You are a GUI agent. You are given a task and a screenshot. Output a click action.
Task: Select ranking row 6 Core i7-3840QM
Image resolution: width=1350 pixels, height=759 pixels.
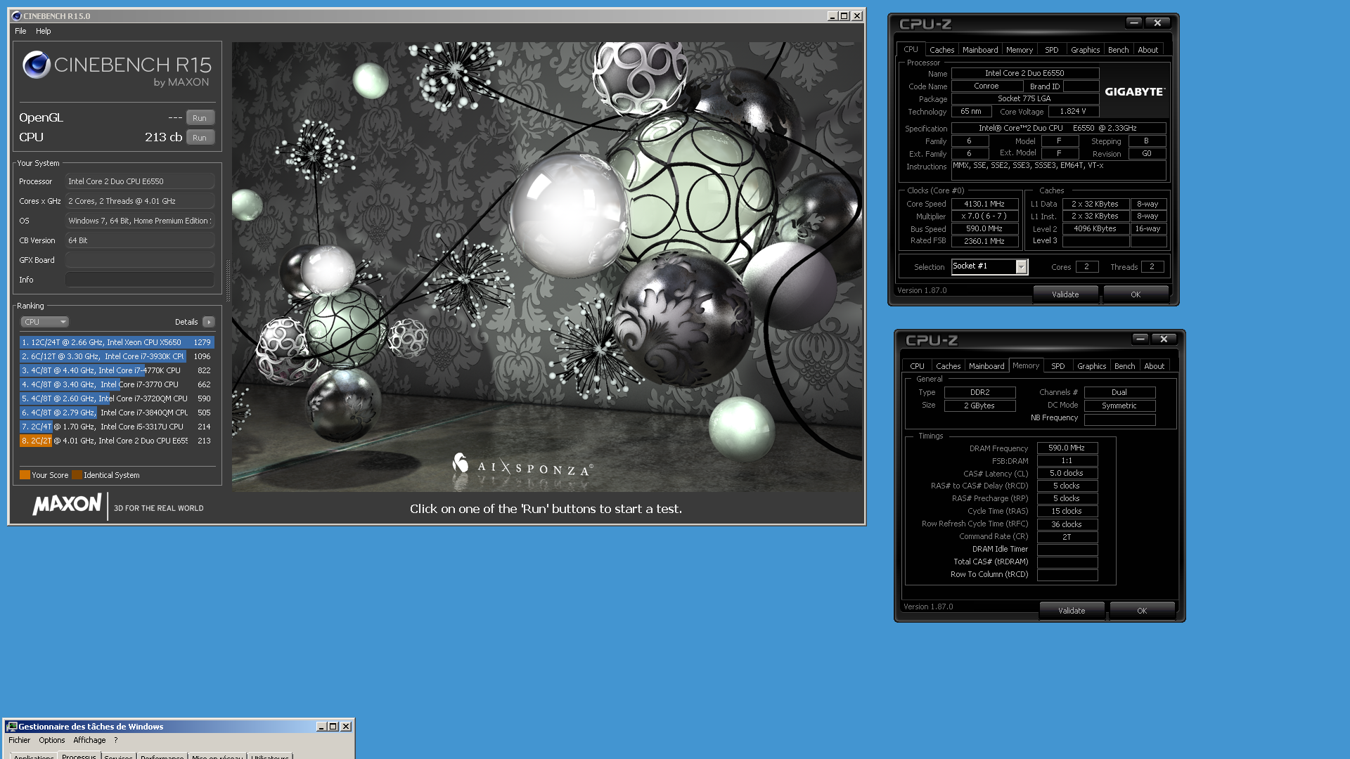(x=117, y=413)
